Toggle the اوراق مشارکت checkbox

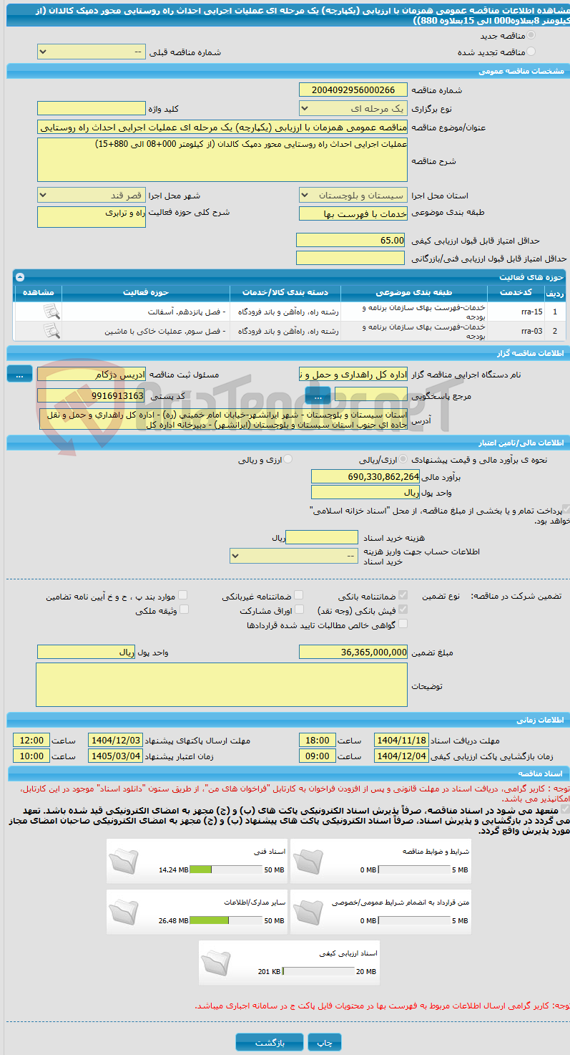tap(298, 610)
